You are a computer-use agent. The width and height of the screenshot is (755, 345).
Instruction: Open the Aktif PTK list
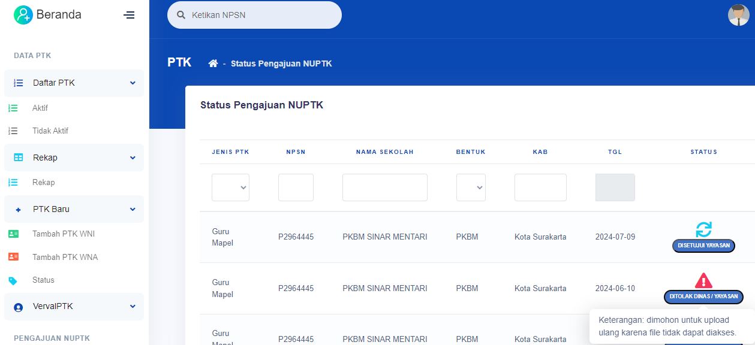pos(40,108)
